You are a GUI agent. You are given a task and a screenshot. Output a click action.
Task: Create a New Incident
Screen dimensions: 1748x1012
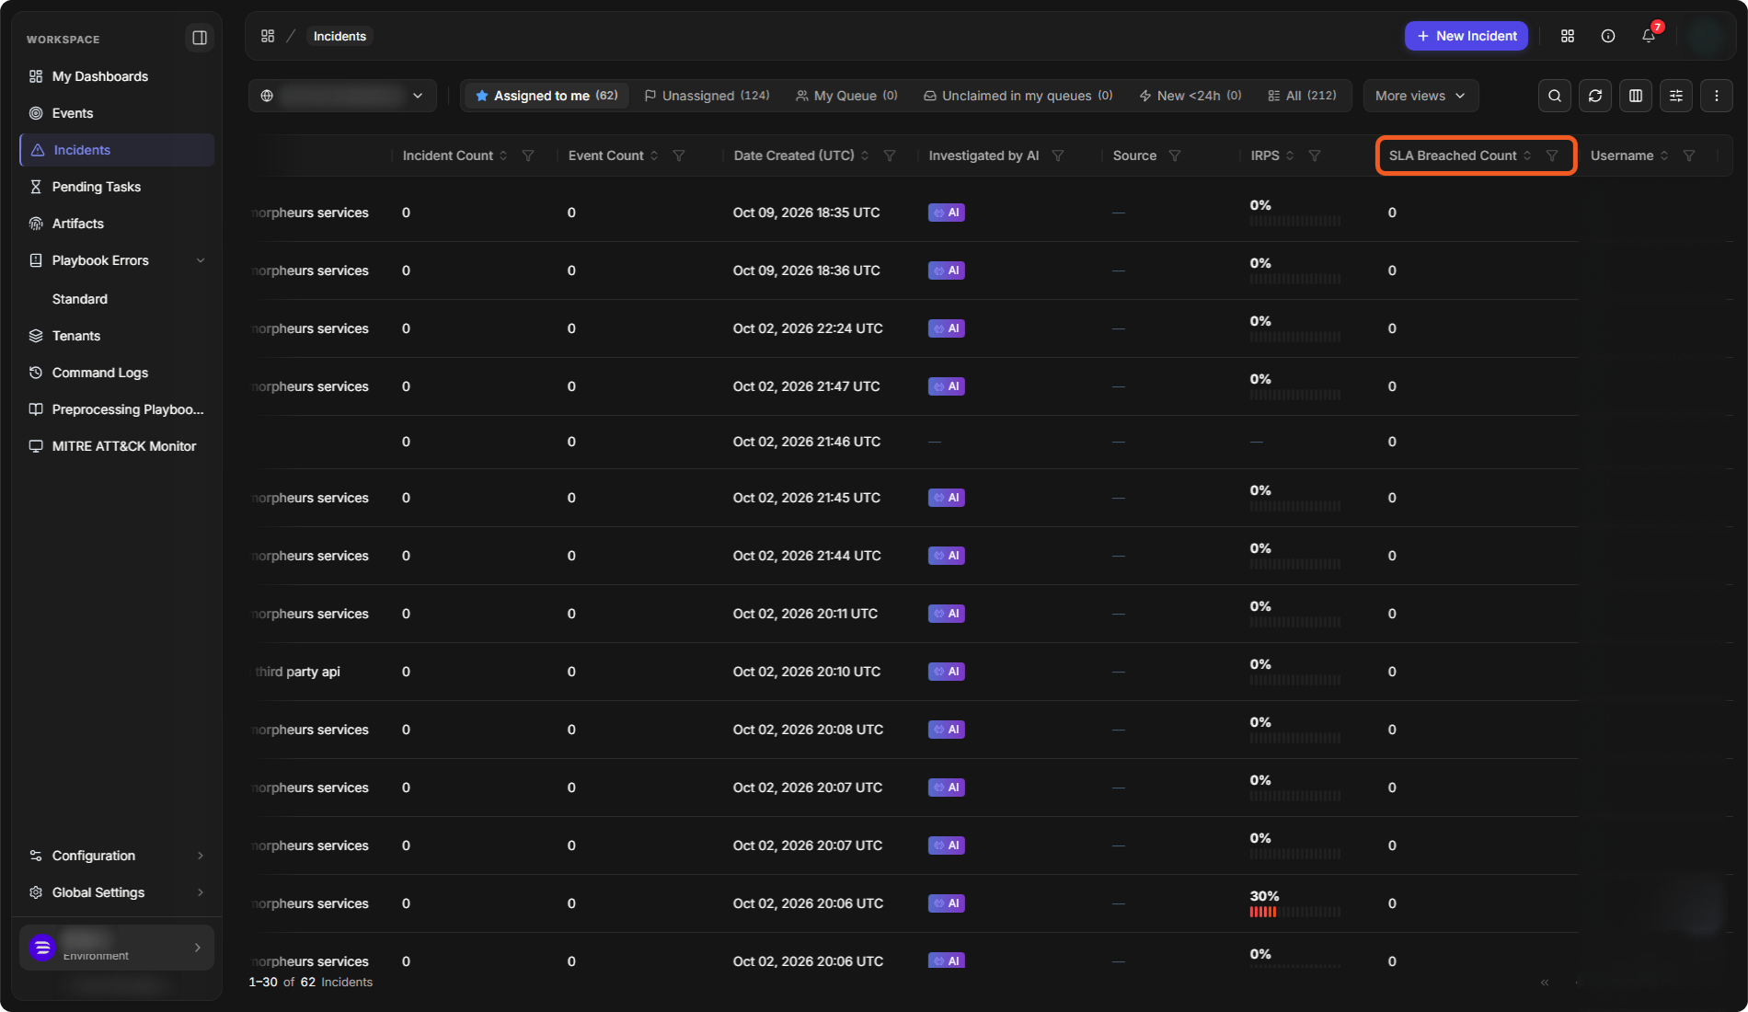click(x=1466, y=36)
